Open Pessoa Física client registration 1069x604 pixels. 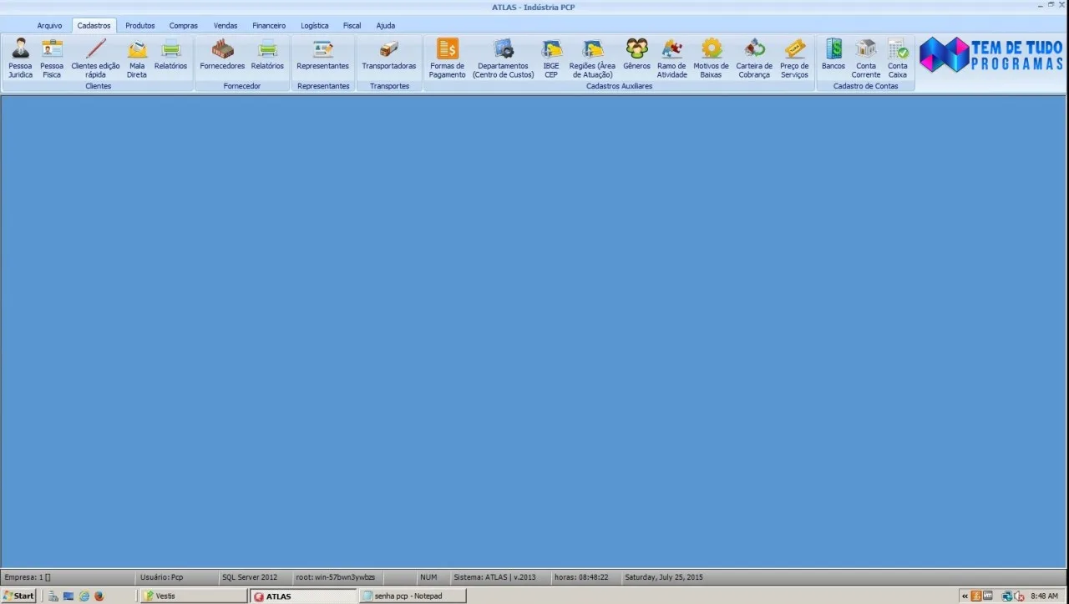pyautogui.click(x=52, y=58)
